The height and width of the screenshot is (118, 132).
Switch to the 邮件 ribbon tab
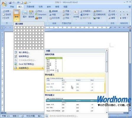[49, 7]
